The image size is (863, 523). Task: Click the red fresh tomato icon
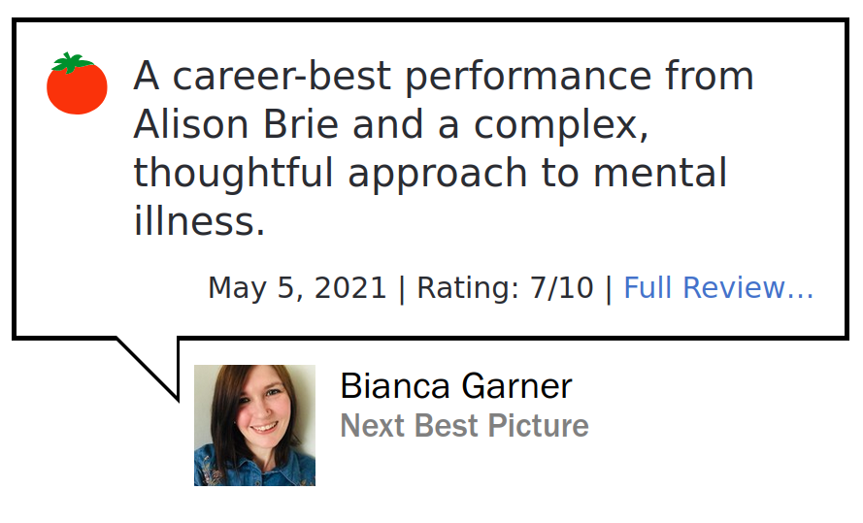tap(77, 83)
